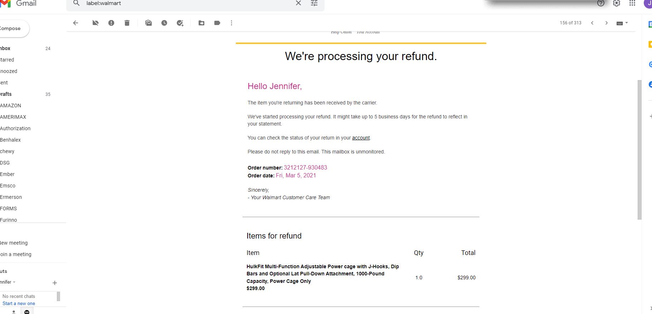Click Start a new one chat link

click(19, 303)
